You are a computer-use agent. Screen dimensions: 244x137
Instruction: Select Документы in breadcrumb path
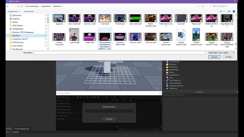46,6
